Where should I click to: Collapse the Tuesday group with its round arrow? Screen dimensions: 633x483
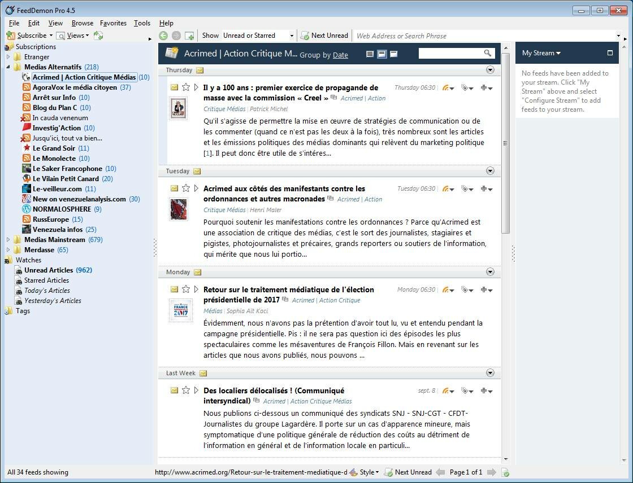490,170
